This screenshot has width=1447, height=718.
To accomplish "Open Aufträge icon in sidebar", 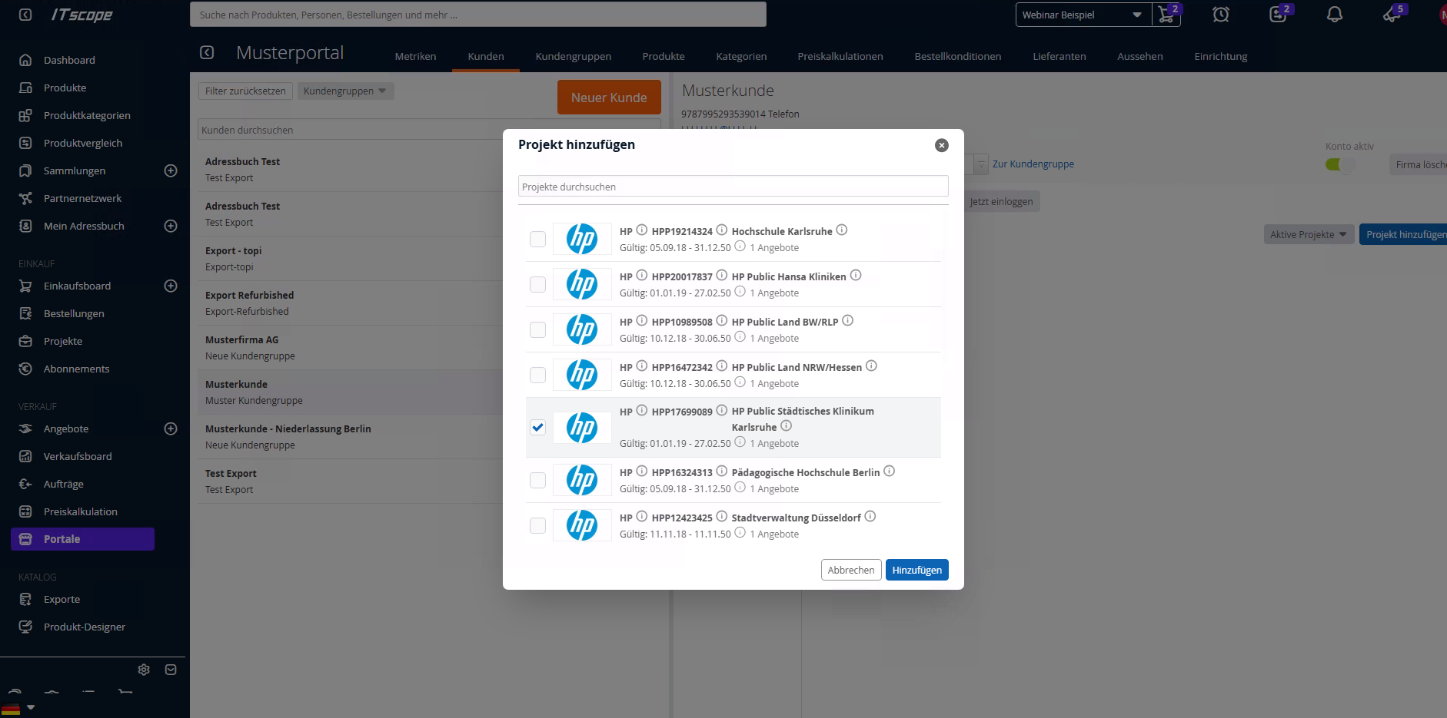I will coord(25,484).
